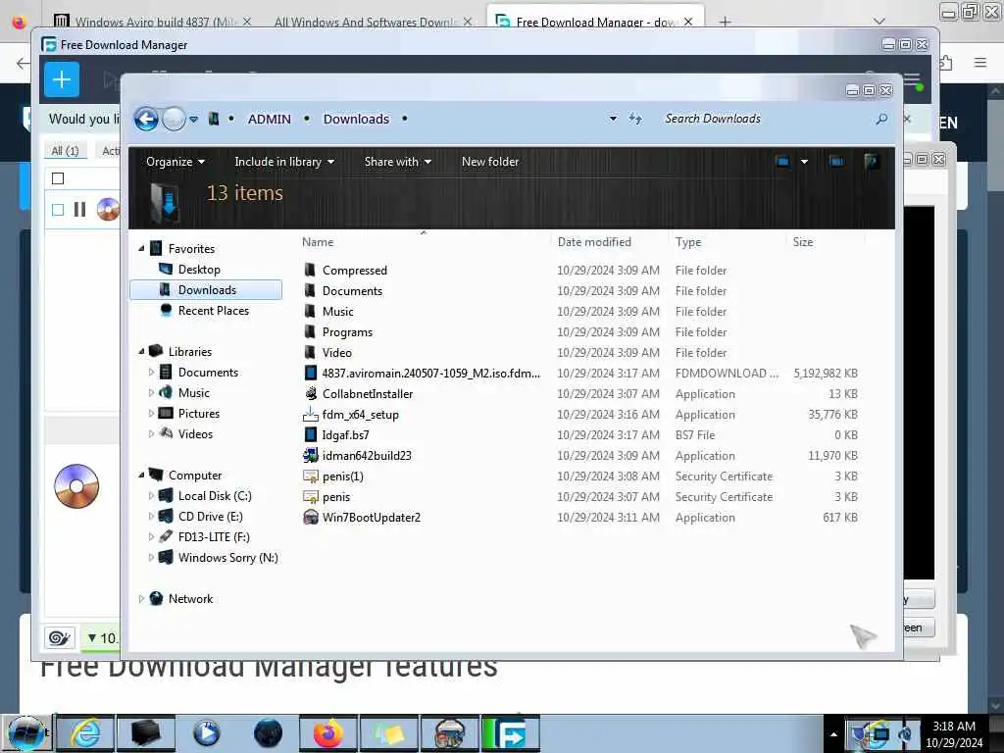Collapse the Favorites tree group
Viewport: 1004px width, 753px height.
(x=141, y=248)
